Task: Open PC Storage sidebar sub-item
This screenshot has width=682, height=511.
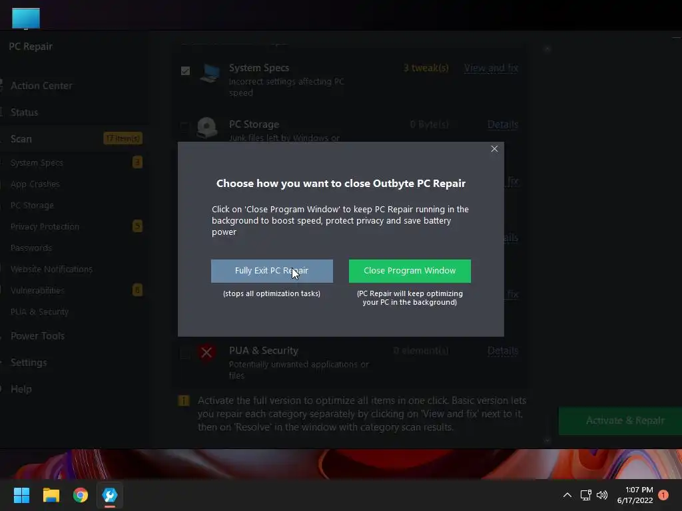Action: pos(32,205)
